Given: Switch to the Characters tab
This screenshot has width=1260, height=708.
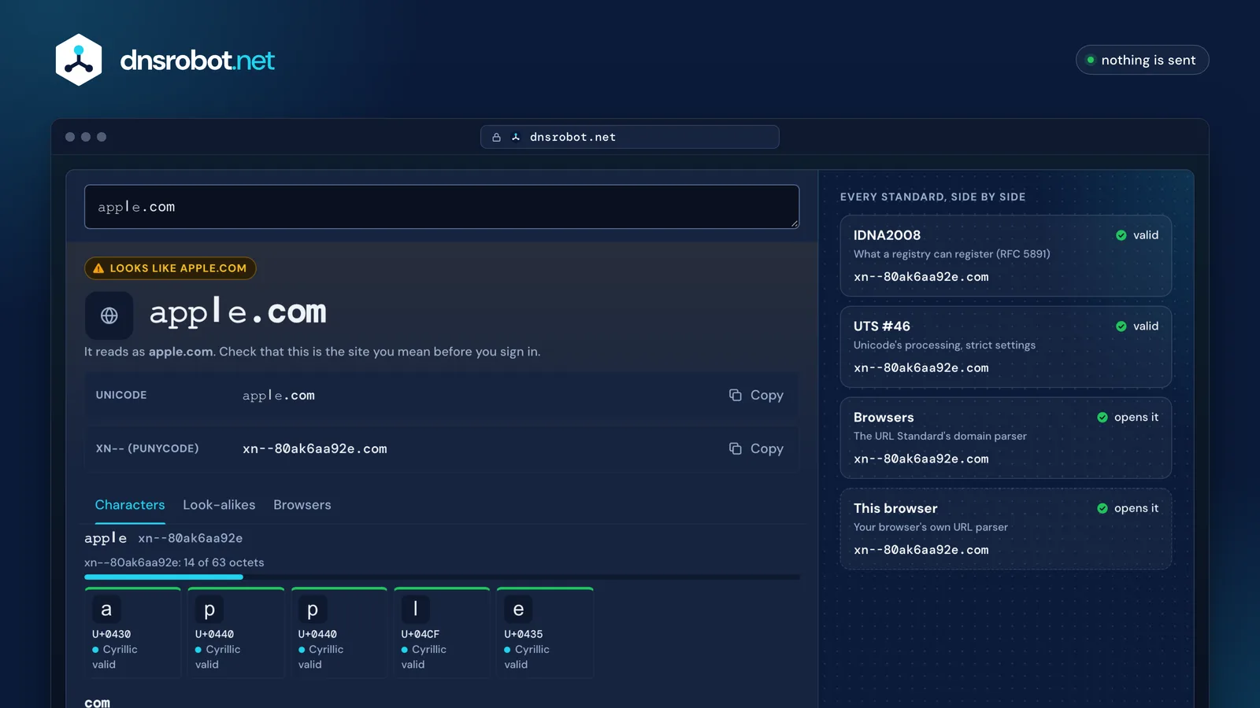Looking at the screenshot, I should coord(130,505).
